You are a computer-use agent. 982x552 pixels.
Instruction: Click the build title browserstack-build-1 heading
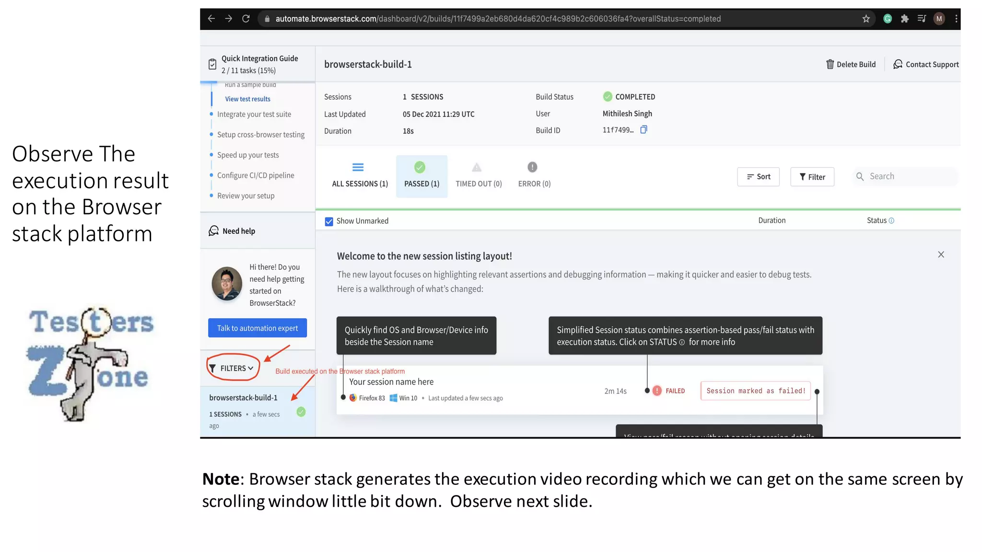(x=368, y=64)
